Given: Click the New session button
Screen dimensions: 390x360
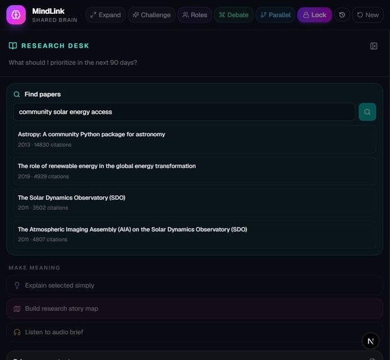Looking at the screenshot, I should 368,15.
